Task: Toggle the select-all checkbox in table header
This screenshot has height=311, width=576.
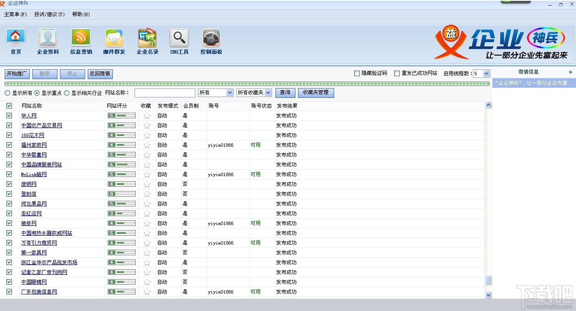Action: point(9,106)
